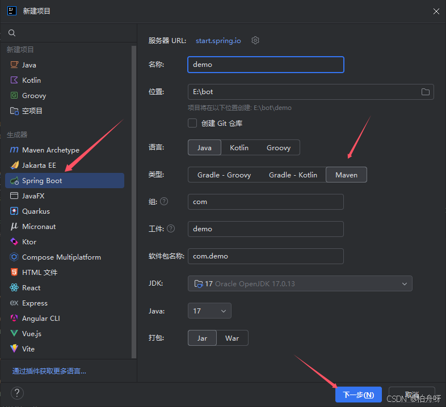Select Jar packaging
446x407 pixels.
202,338
